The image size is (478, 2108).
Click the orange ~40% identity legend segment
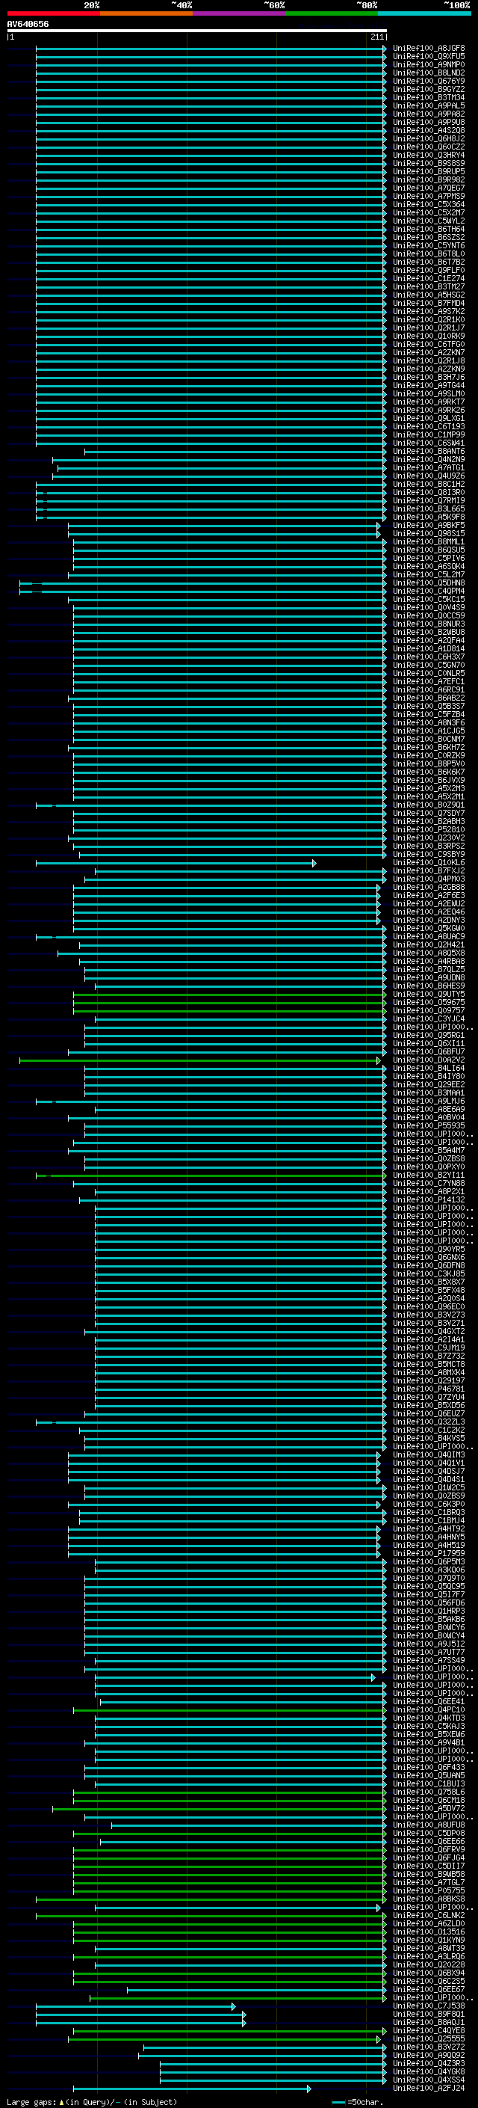point(146,14)
